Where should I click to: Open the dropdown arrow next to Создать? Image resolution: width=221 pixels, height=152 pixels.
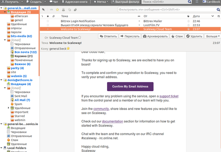pos(45,2)
